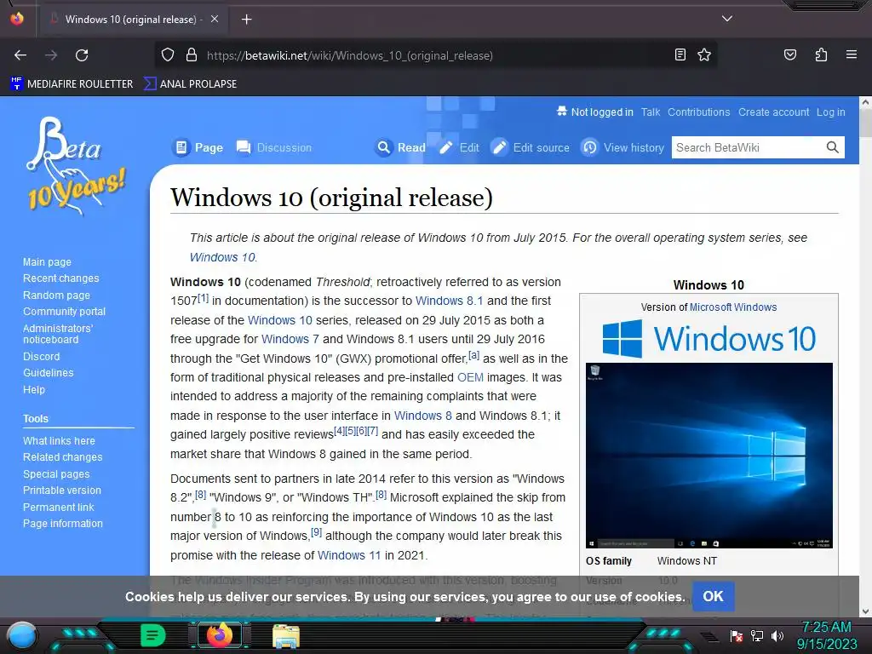Image resolution: width=872 pixels, height=654 pixels.
Task: Switch to the Discussion tab
Action: tap(273, 147)
